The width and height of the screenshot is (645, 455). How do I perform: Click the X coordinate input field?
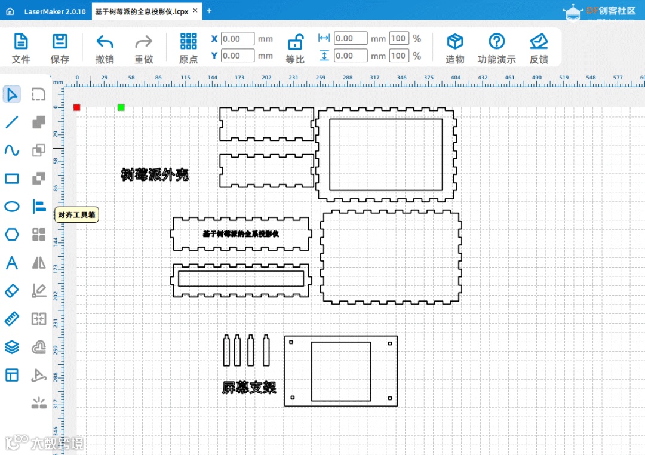(238, 39)
